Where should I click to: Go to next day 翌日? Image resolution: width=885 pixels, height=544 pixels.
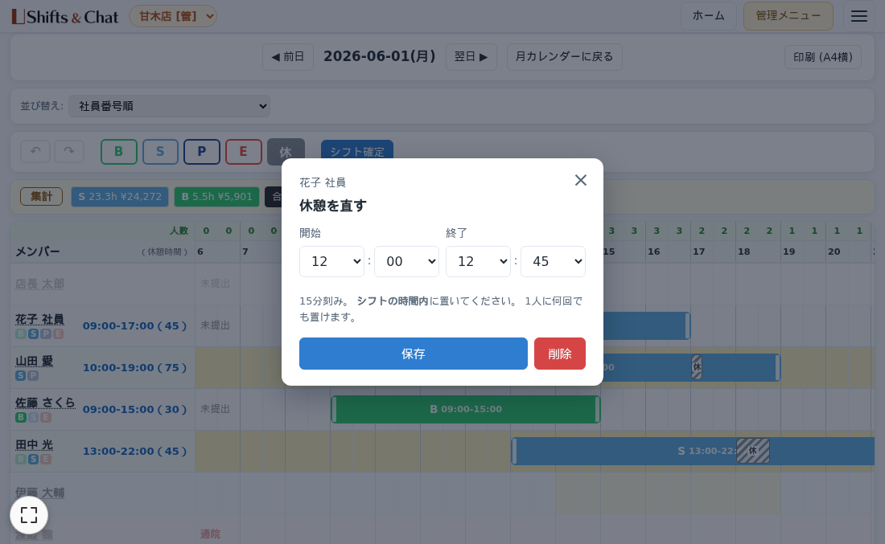[471, 57]
